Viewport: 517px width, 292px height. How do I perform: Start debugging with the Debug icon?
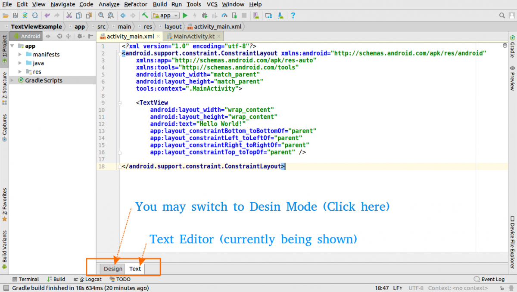click(x=204, y=15)
